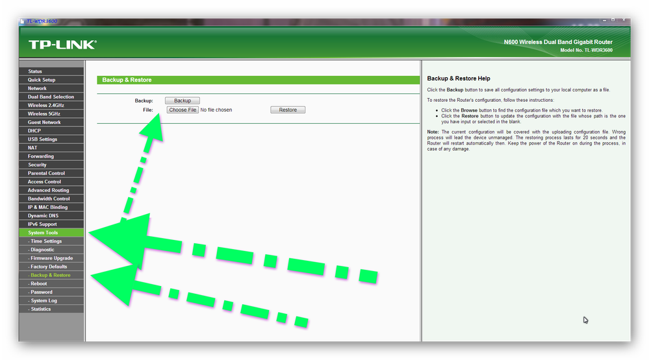
Task: View System Log under System Tools
Action: pos(43,300)
